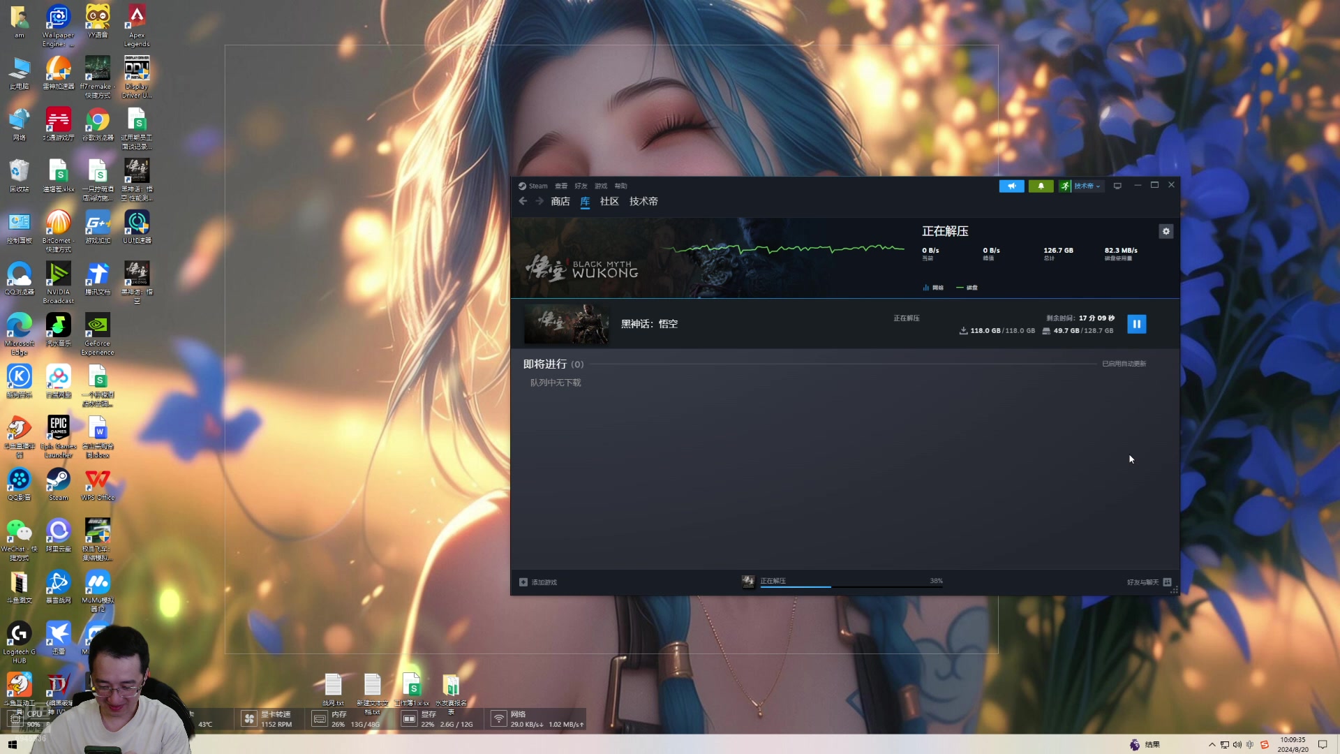Click the Black Myth Wukong banner image
This screenshot has width=1340, height=754.
[x=706, y=258]
